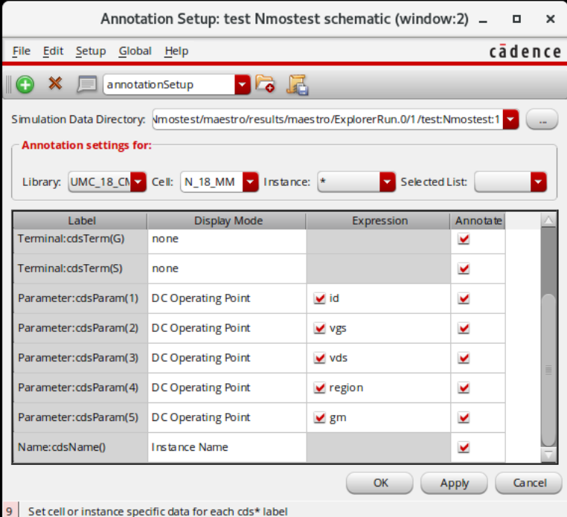Open the Global menu

click(135, 51)
